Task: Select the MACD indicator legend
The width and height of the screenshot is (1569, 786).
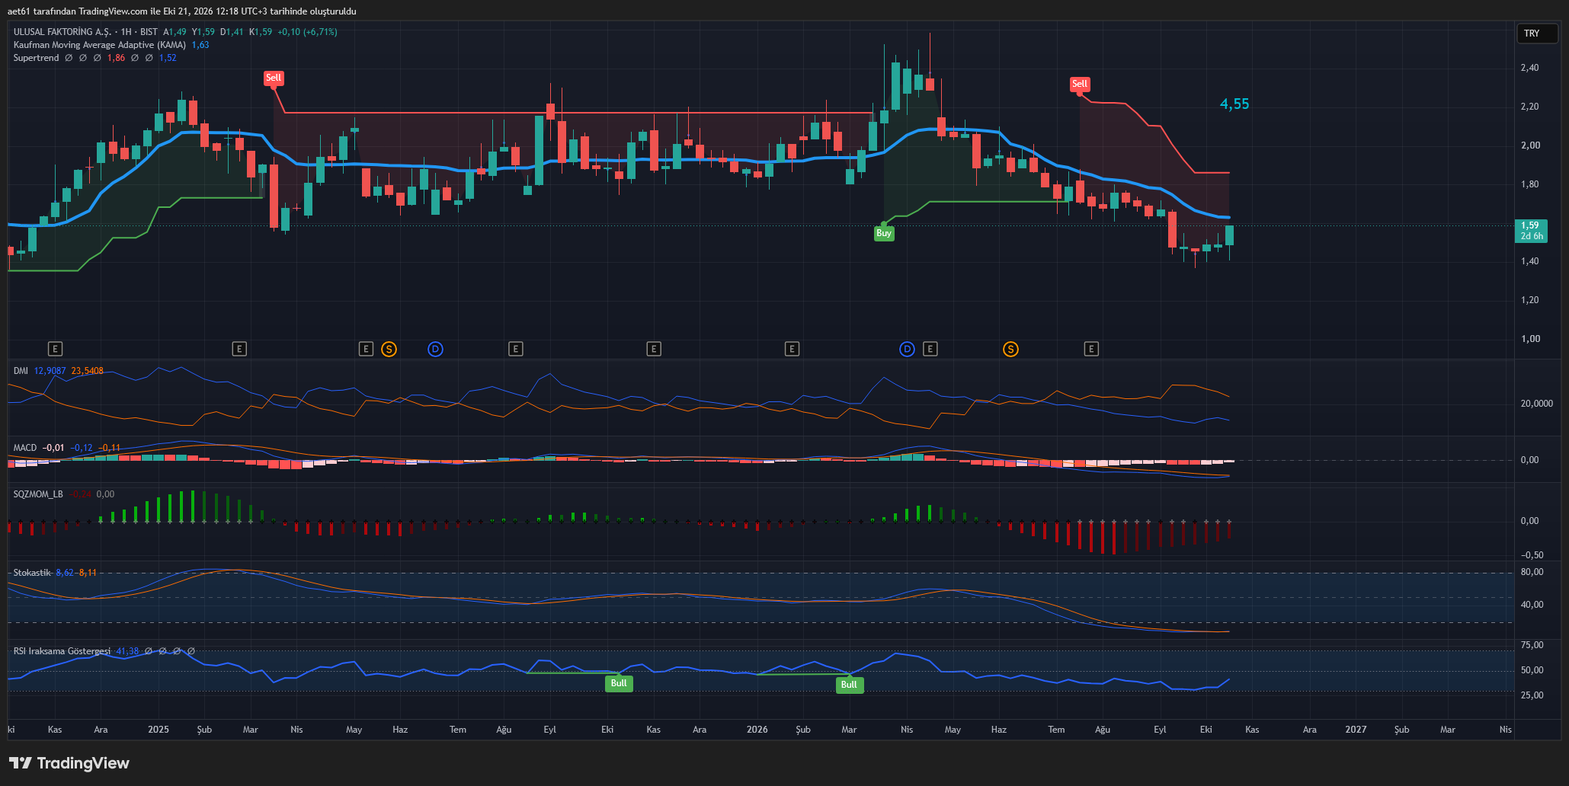Action: [25, 448]
